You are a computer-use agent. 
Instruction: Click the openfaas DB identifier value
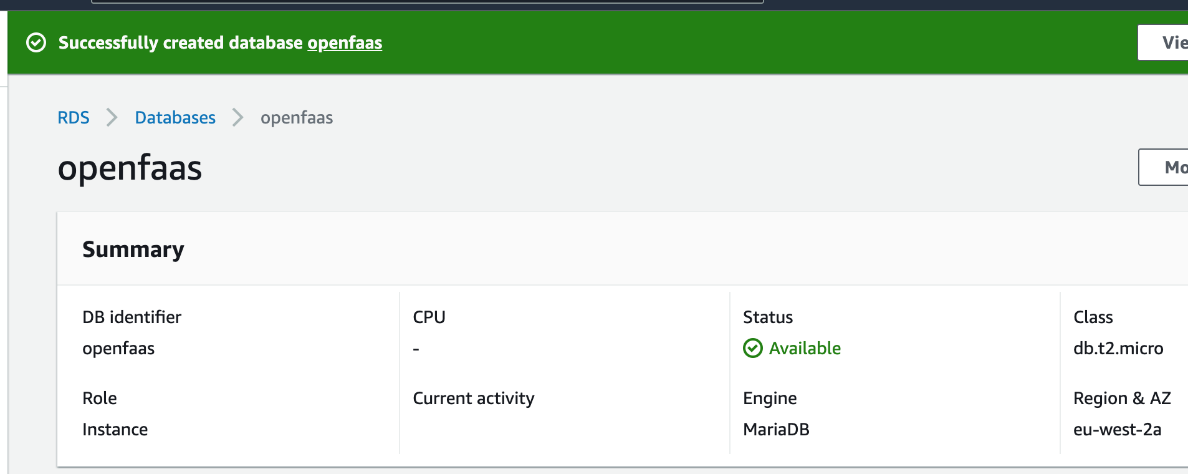[x=118, y=348]
